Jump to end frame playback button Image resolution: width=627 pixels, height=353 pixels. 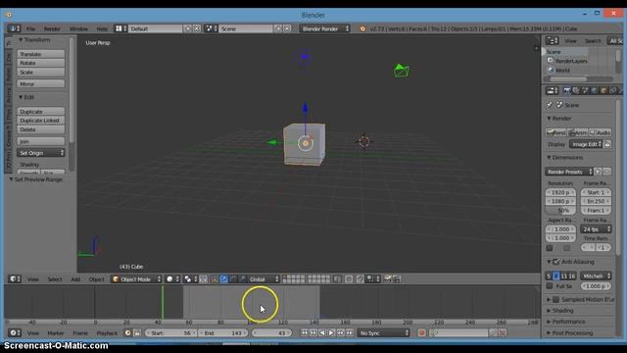[350, 333]
